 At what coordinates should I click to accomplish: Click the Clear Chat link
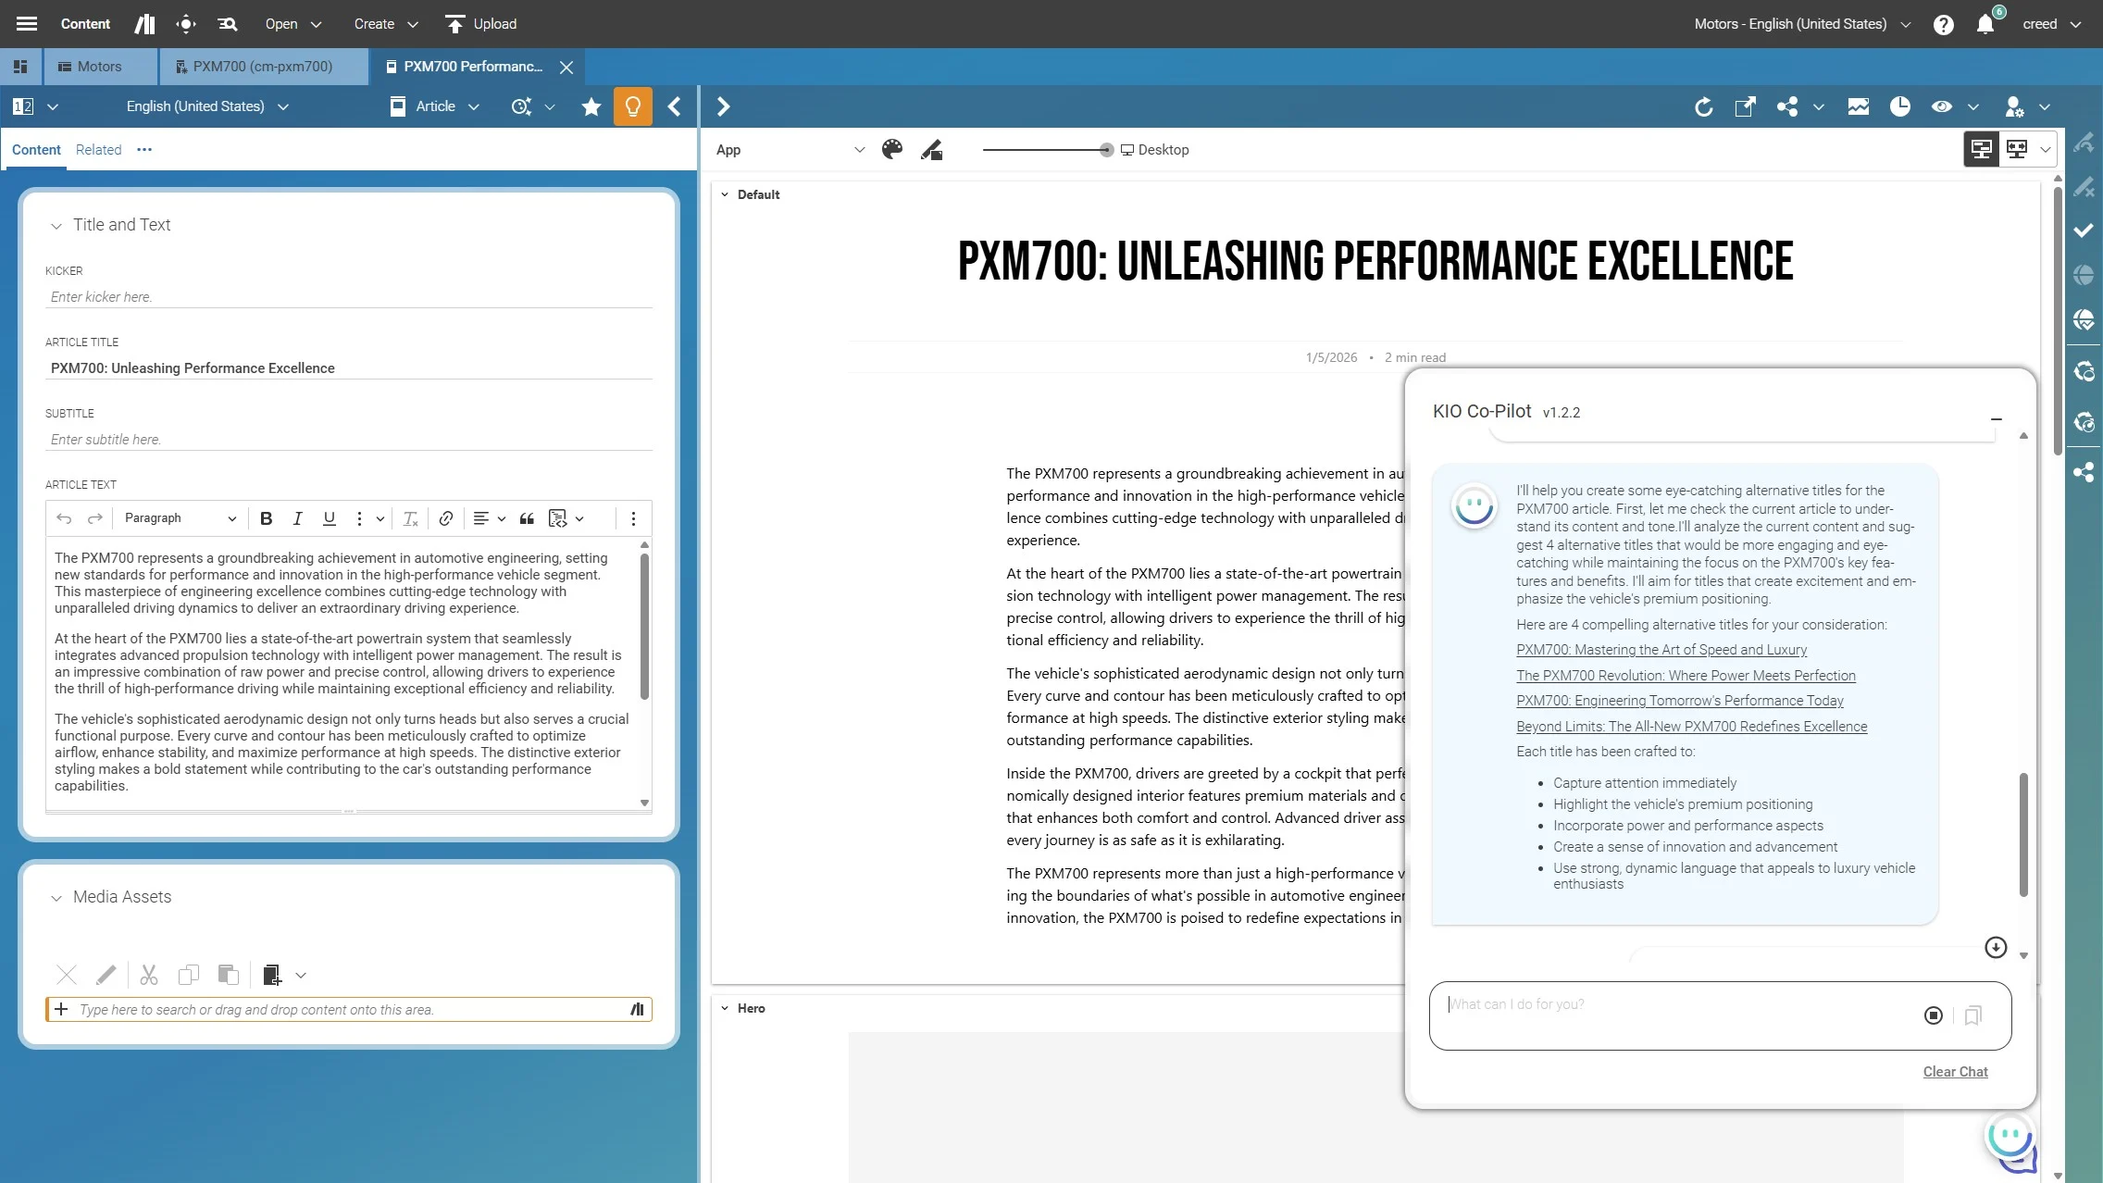pyautogui.click(x=1955, y=1071)
